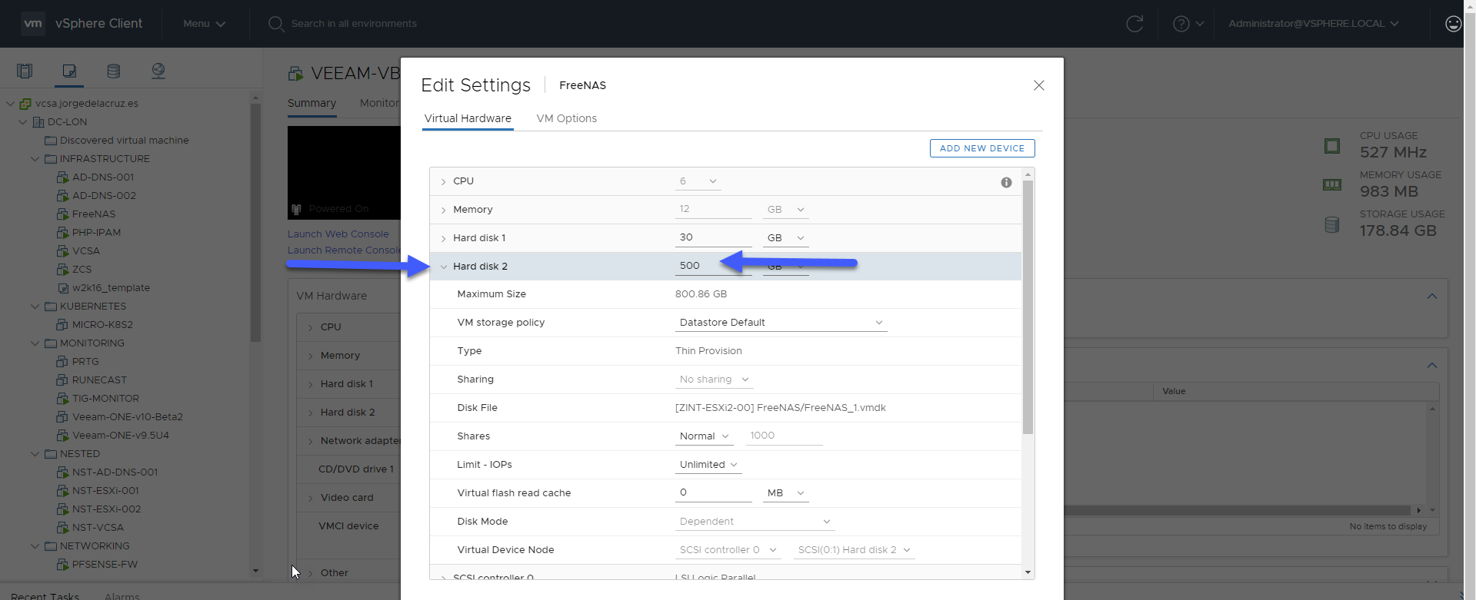
Task: Expand the Memory row in Edit Settings
Action: pos(444,210)
